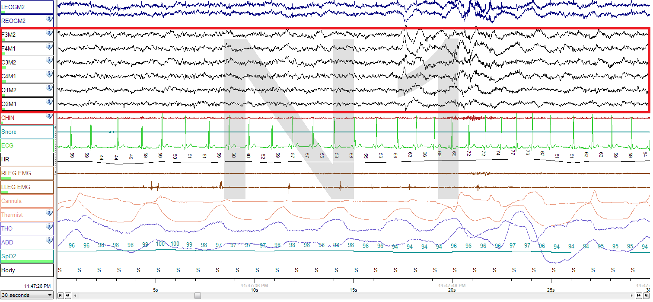Image resolution: width=653 pixels, height=302 pixels.
Task: Click the horizontal scrollbar thumb
Action: tap(197, 295)
